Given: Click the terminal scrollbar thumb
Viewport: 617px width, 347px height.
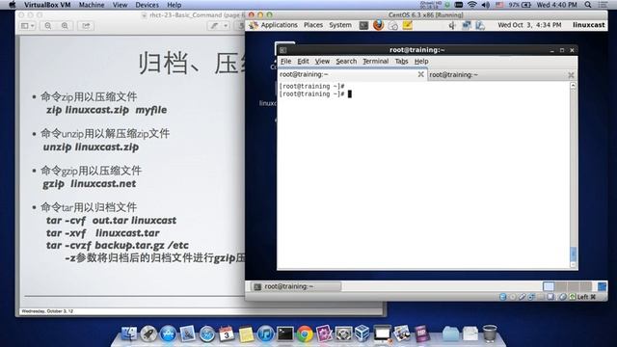Looking at the screenshot, I should click(573, 254).
